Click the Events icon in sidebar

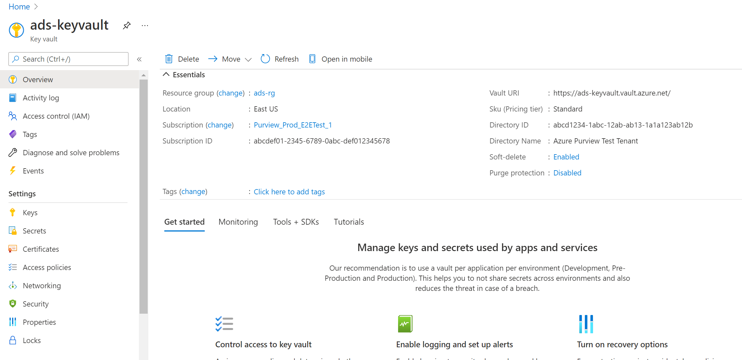coord(13,170)
